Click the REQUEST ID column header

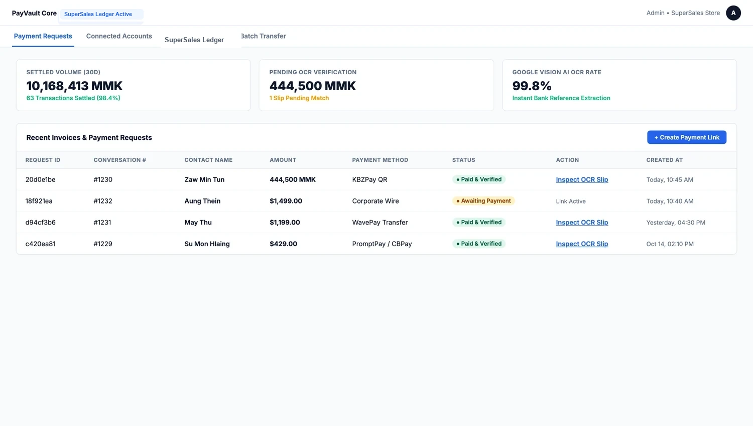pos(43,160)
